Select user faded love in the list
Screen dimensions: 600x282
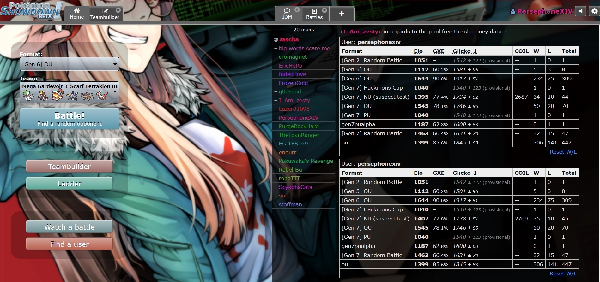pos(304,74)
